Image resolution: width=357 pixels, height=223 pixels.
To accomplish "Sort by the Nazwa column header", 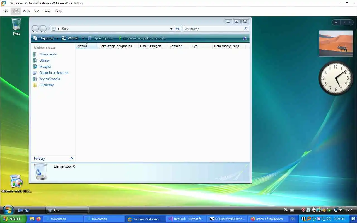I will click(86, 46).
